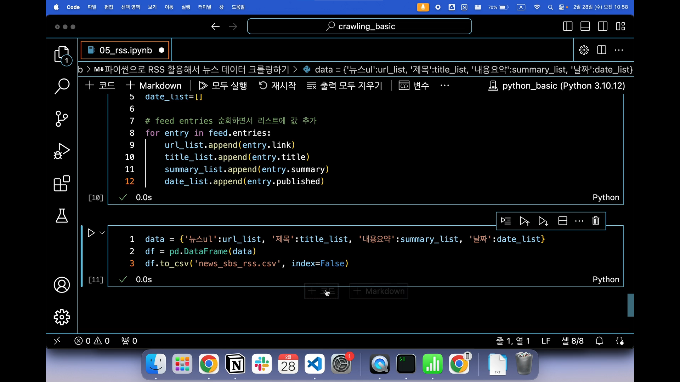This screenshot has height=382, width=680.
Task: Delete the current cell with trash icon
Action: (596, 221)
